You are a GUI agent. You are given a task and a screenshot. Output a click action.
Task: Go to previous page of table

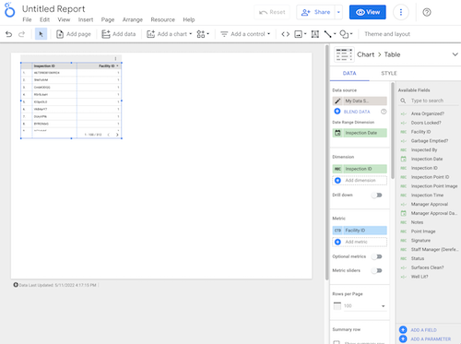(x=109, y=135)
